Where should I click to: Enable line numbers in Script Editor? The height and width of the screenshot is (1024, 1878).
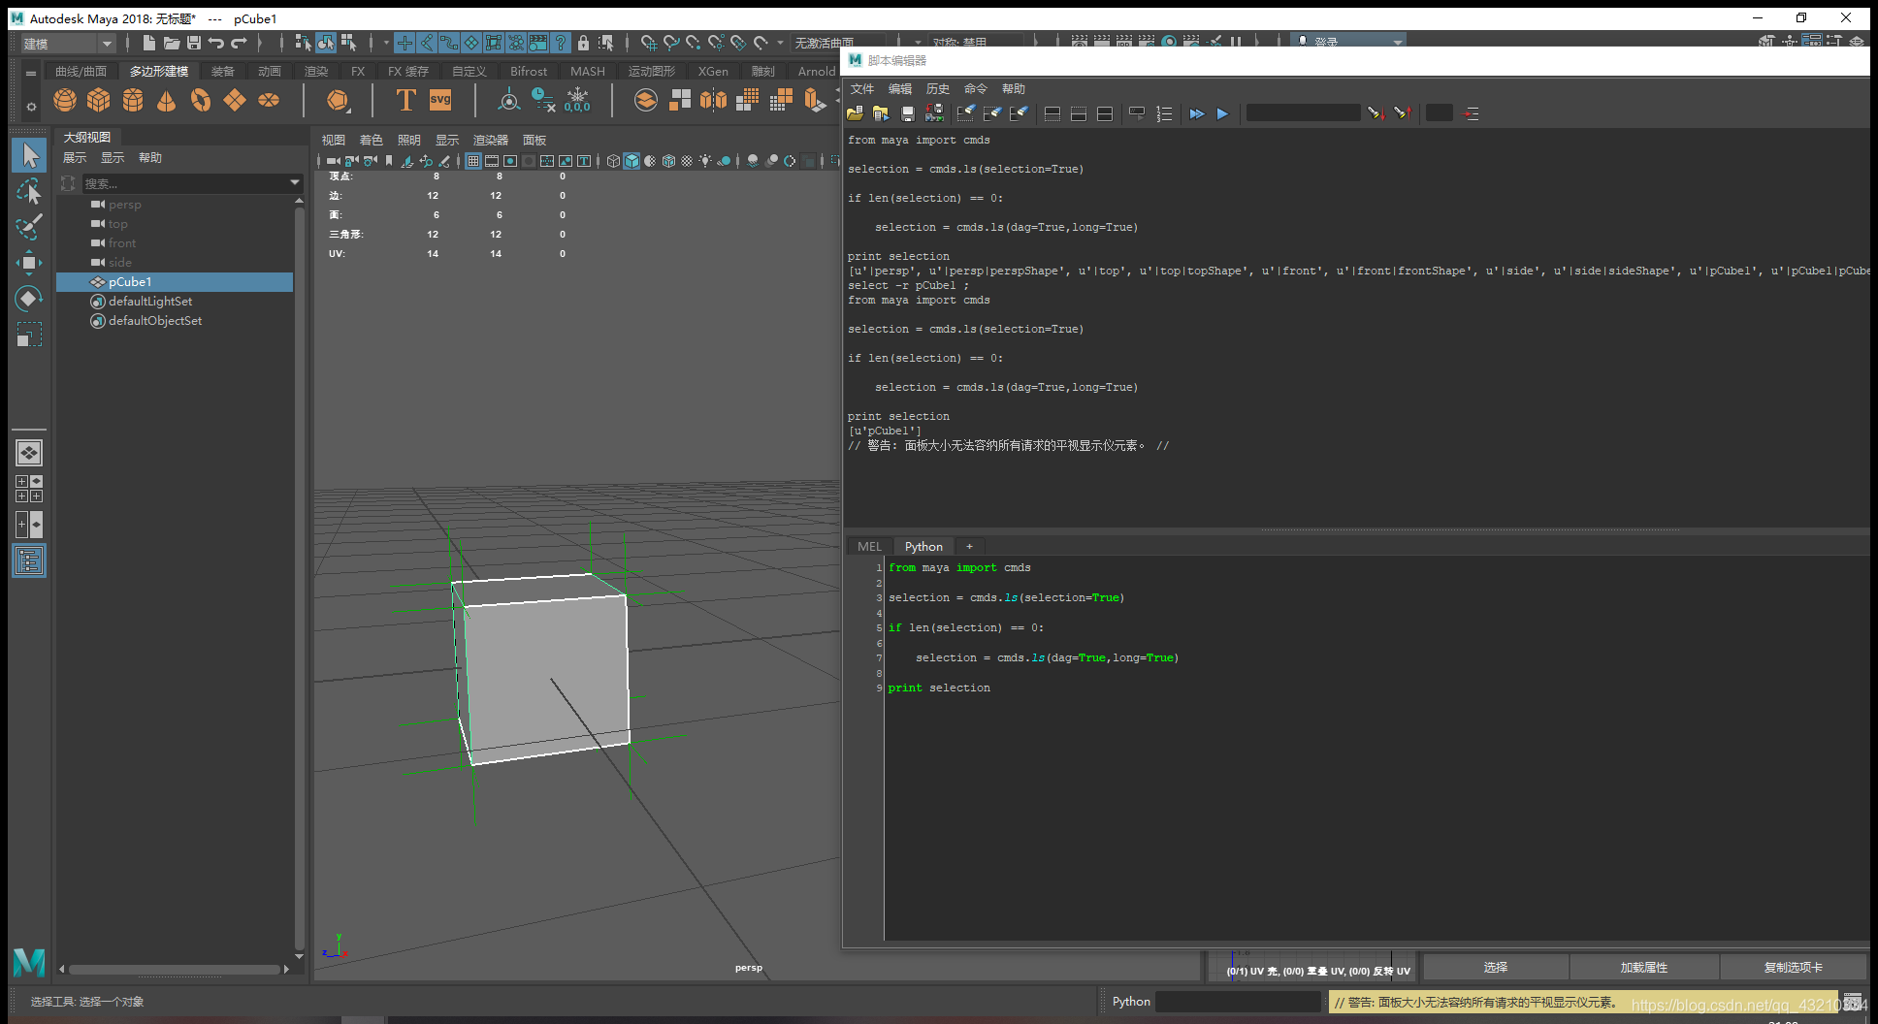[1163, 113]
